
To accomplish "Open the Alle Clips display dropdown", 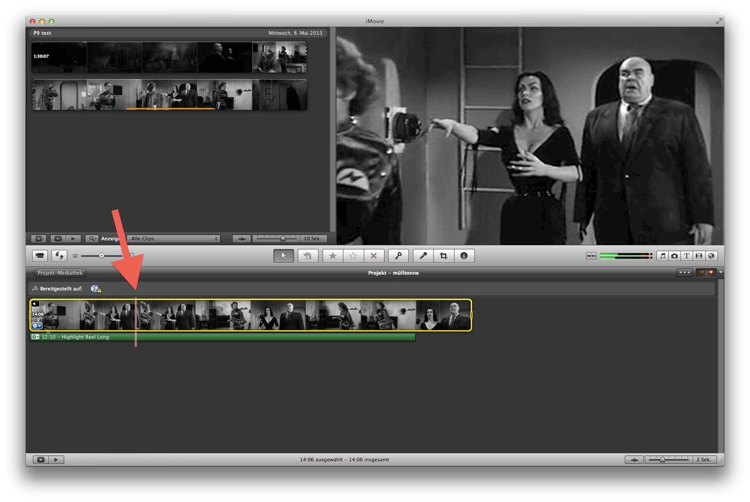I will point(173,239).
